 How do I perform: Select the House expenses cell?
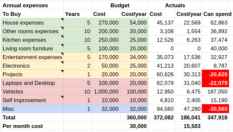tap(33, 23)
